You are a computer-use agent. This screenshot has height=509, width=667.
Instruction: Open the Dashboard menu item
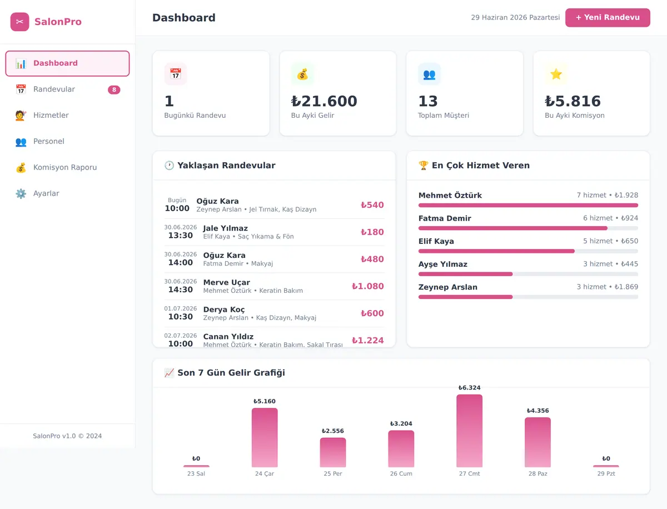pos(67,63)
